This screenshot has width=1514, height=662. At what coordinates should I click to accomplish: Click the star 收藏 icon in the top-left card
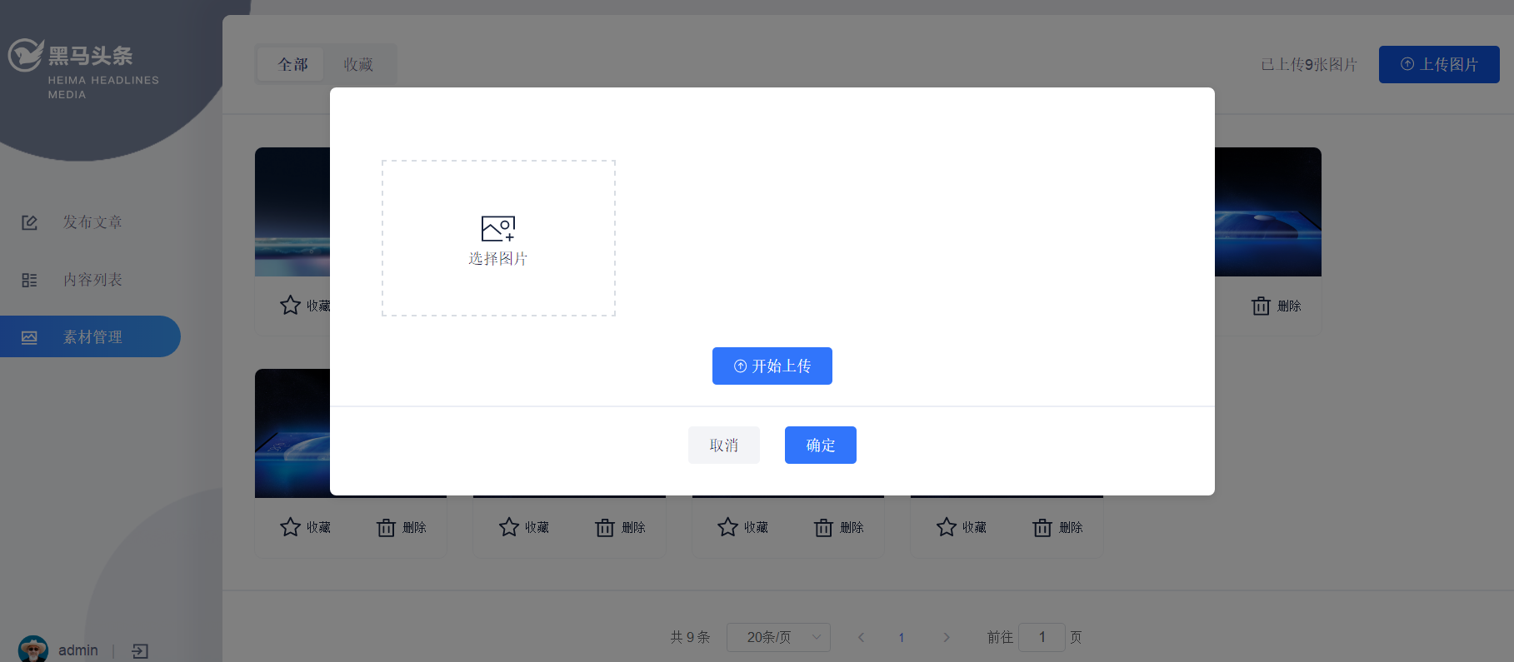pos(290,306)
